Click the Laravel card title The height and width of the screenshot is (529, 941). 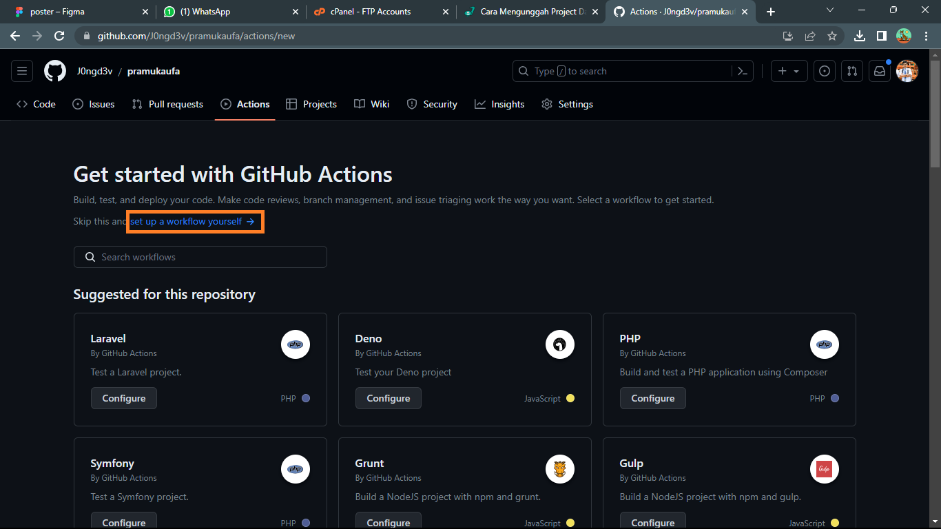[108, 338]
